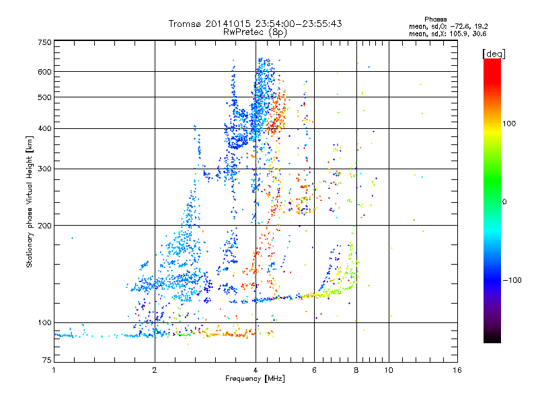538x403 pixels.
Task: Click the '200' height axis tick label
Action: coord(44,226)
